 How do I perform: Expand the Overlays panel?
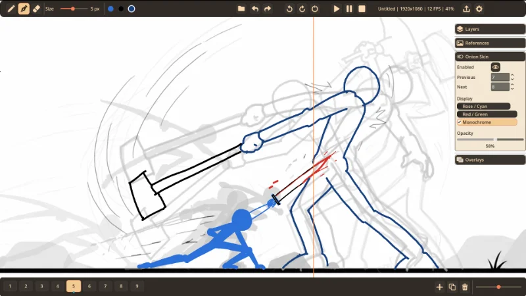coord(490,160)
